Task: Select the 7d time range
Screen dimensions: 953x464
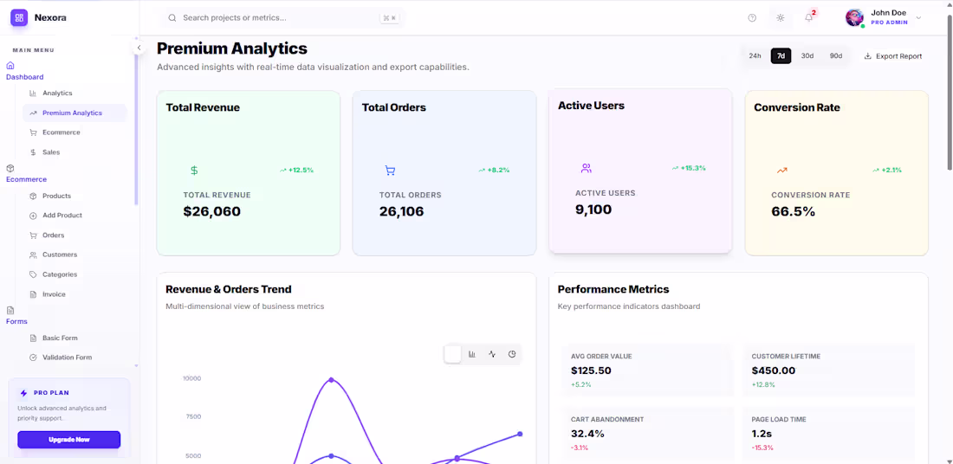Action: click(x=781, y=56)
